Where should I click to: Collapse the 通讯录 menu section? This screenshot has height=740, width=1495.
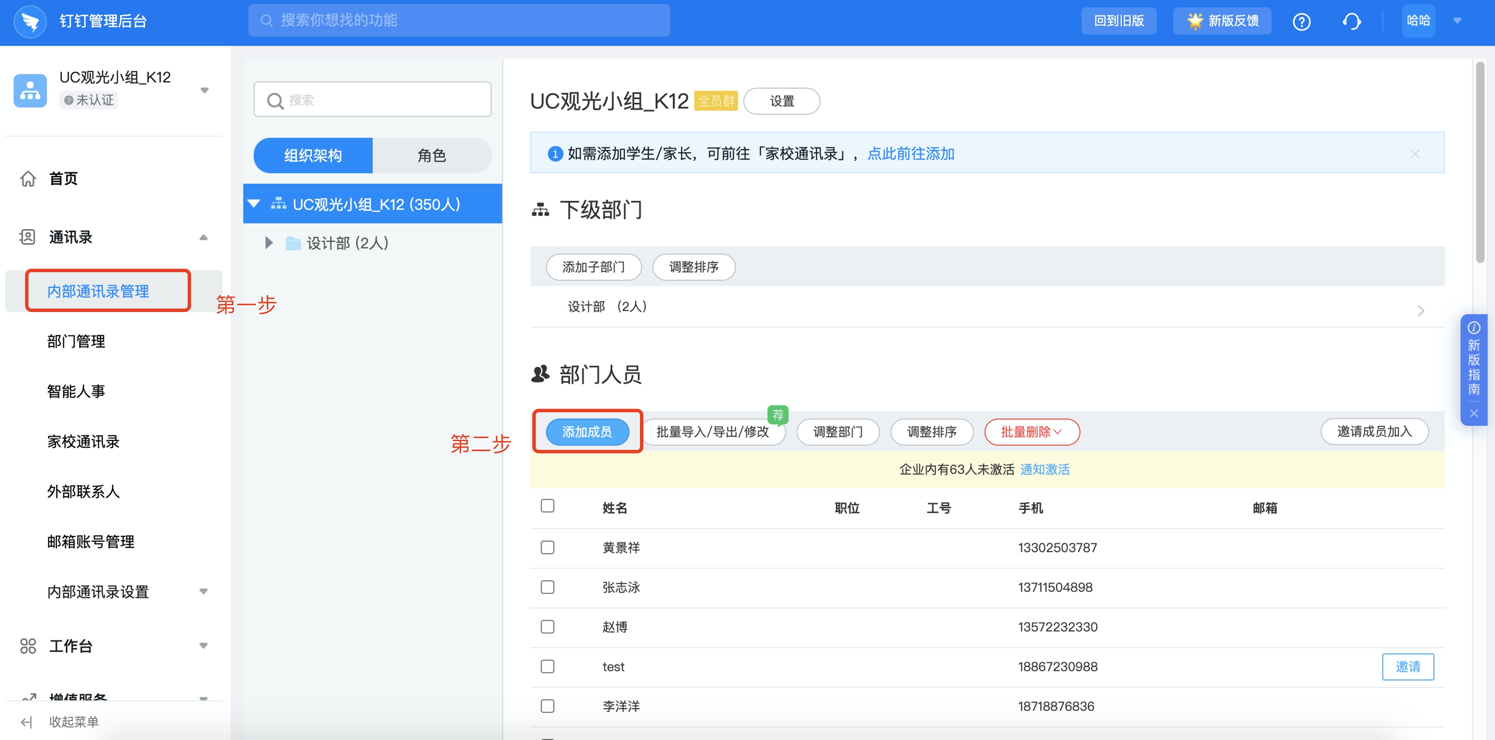coord(204,237)
